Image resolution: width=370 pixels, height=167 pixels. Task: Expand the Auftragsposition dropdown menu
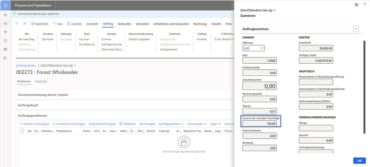pyautogui.click(x=171, y=124)
